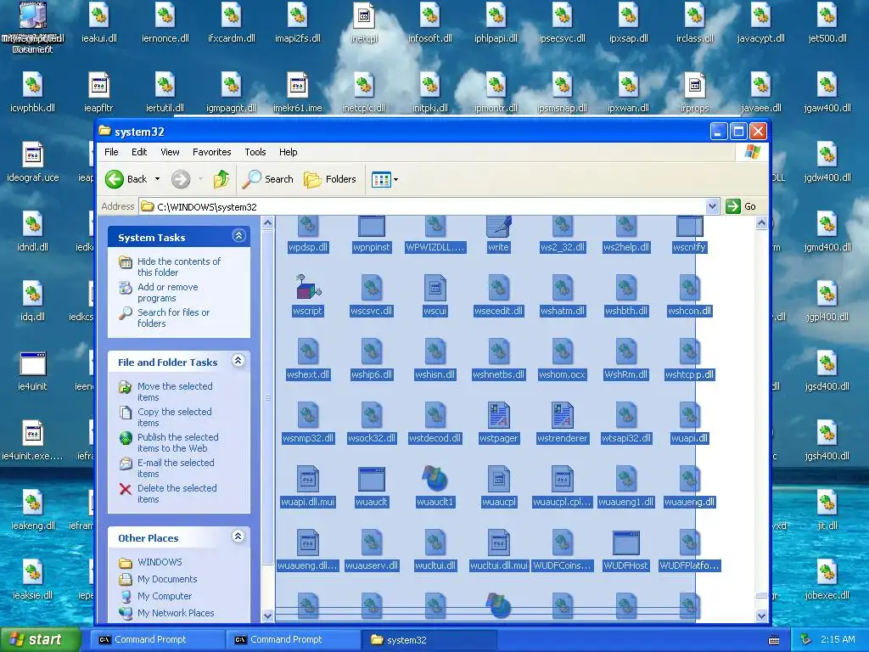Click the Up folder toolbar icon
The image size is (869, 652).
[x=221, y=179]
